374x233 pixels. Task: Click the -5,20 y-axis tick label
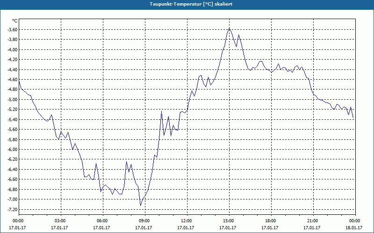13,110
